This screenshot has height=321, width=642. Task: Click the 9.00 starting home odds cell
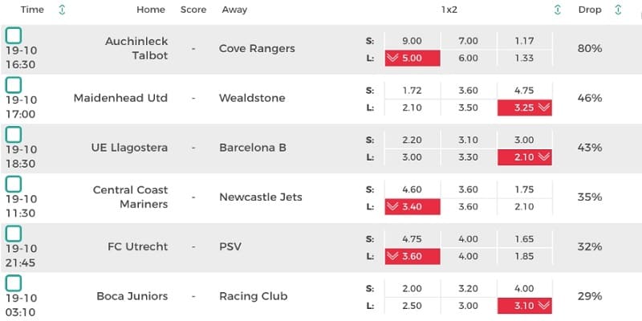412,40
